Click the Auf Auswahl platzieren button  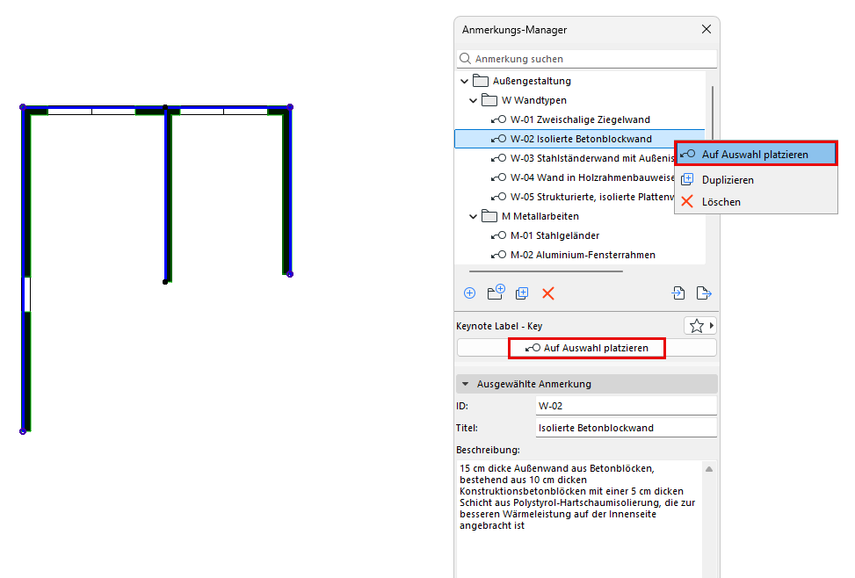click(587, 348)
